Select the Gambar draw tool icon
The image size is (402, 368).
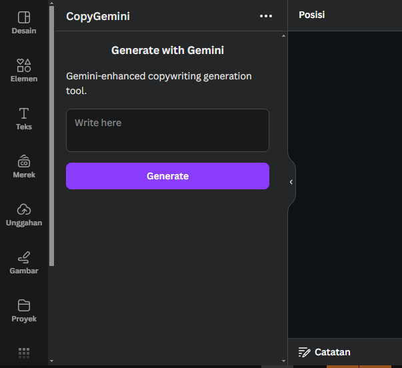tap(24, 257)
